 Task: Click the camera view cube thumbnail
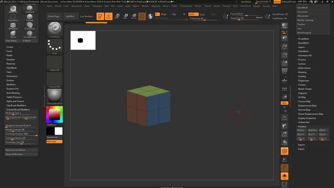tap(83, 40)
